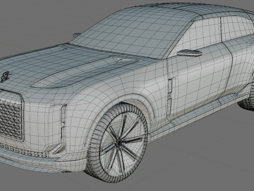Select the driver-side door mirror
Image resolution: width=254 pixels, height=191 pixels.
pos(189,53)
